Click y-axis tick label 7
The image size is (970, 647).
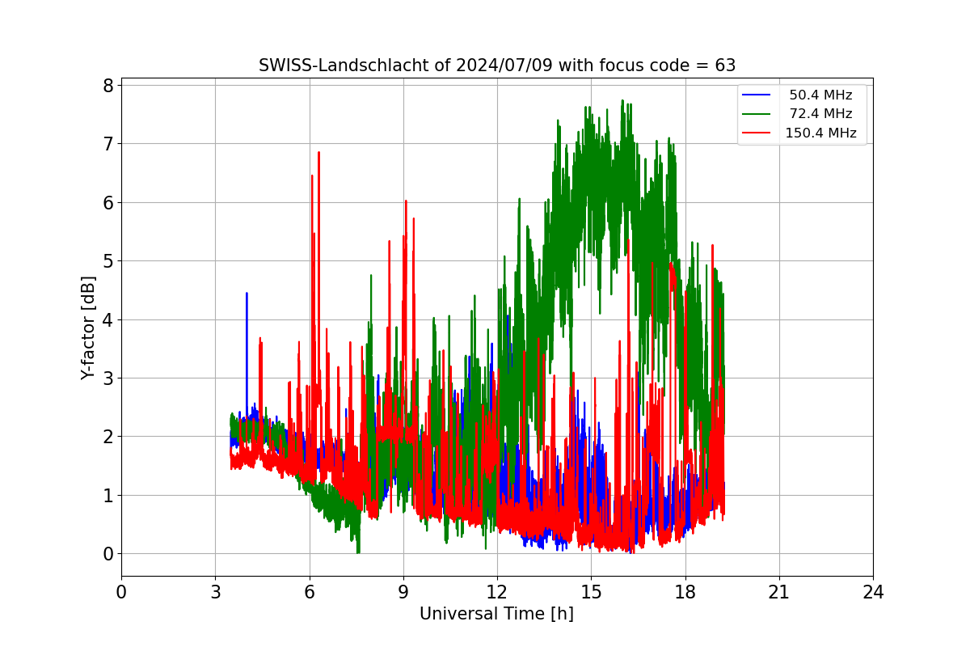108,144
